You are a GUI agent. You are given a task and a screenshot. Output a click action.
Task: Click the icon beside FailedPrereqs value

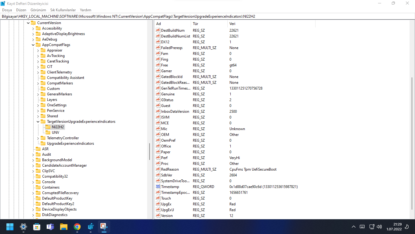point(158,48)
